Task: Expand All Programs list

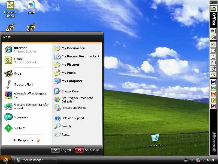Action: pyautogui.click(x=27, y=140)
